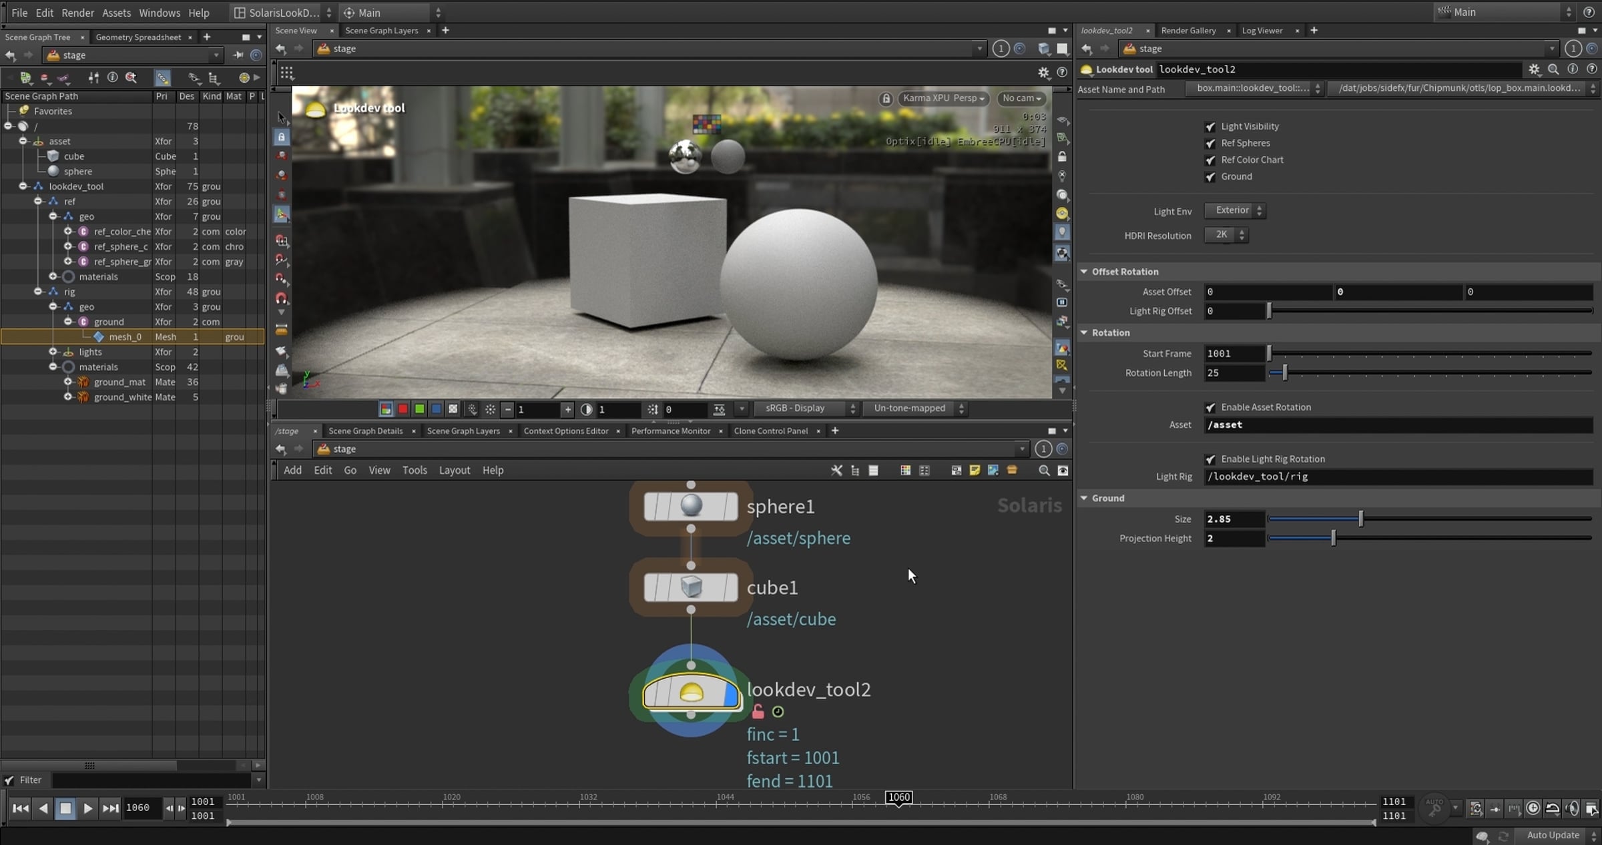Screen dimensions: 1602x845
Task: Switch to Render Gallery tab
Action: [1189, 31]
